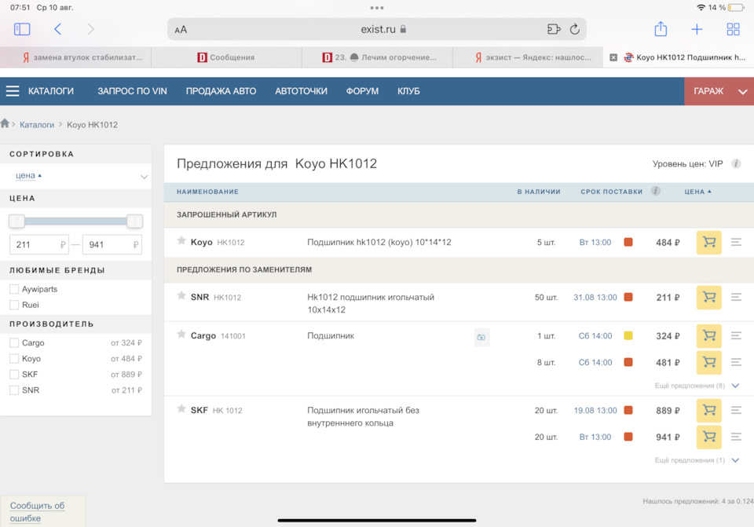Viewport: 754px width, 527px height.
Task: Open ЗАПРОС ПО VIN
Action: (x=132, y=91)
